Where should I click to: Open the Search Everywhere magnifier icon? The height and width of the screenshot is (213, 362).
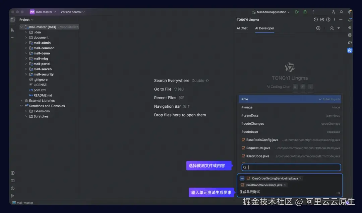pyautogui.click(x=341, y=12)
